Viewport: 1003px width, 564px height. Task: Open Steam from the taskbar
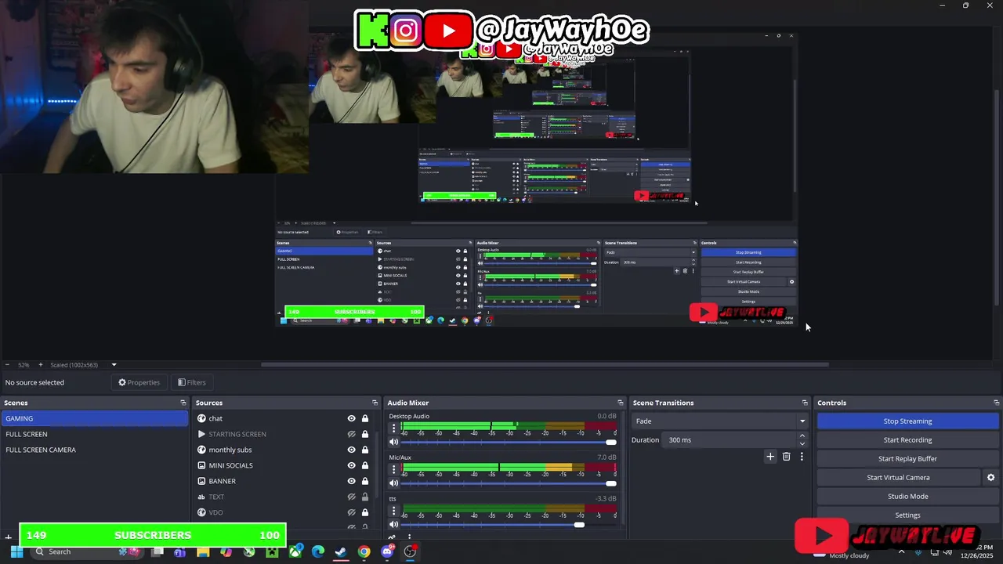pos(341,551)
